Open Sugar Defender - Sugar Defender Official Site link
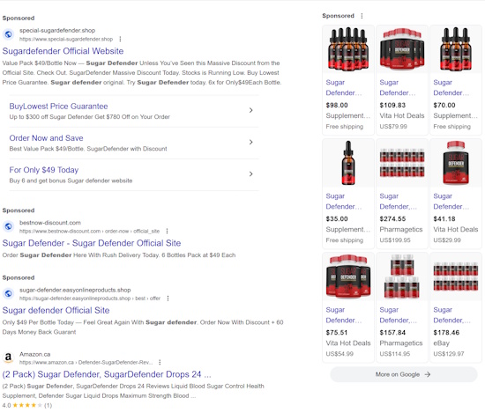Screen dimensions: 485x413 coord(92,243)
